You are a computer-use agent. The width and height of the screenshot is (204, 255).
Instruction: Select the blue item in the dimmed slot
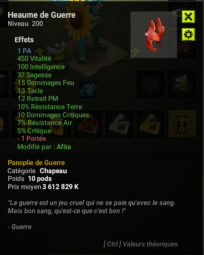point(88,90)
